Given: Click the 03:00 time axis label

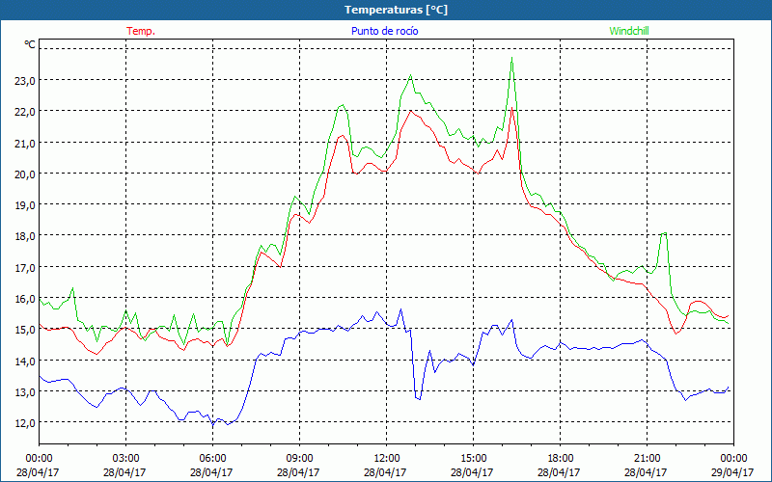Looking at the screenshot, I should point(125,458).
